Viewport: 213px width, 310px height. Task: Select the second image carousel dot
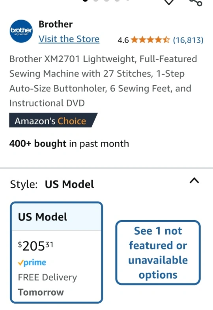coord(96,0)
